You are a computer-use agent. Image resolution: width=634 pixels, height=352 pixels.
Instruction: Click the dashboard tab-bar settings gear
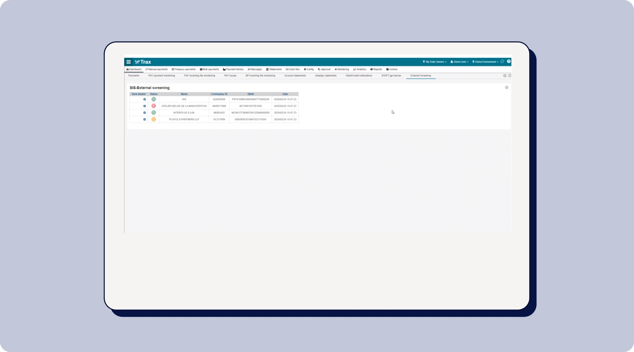pos(505,76)
